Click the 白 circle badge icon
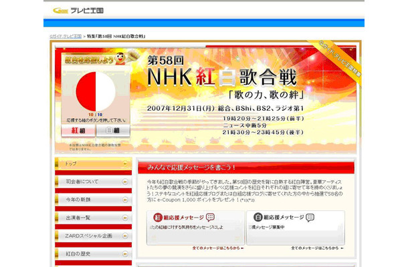The height and width of the screenshot is (267, 408). (258, 217)
